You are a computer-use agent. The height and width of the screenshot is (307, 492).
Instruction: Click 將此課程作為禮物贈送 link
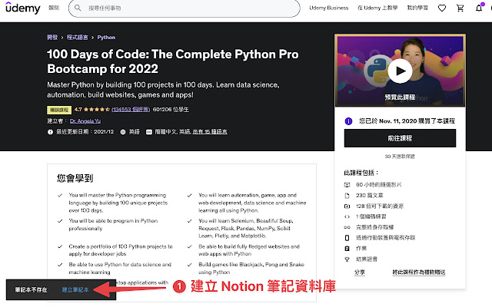tap(418, 272)
